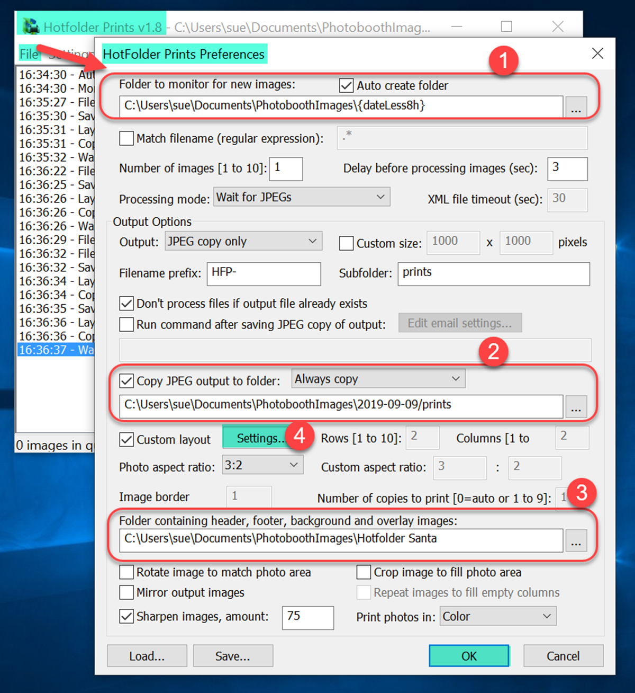Click the 0 images in queue status text
Screen dimensions: 635x693
click(55, 445)
